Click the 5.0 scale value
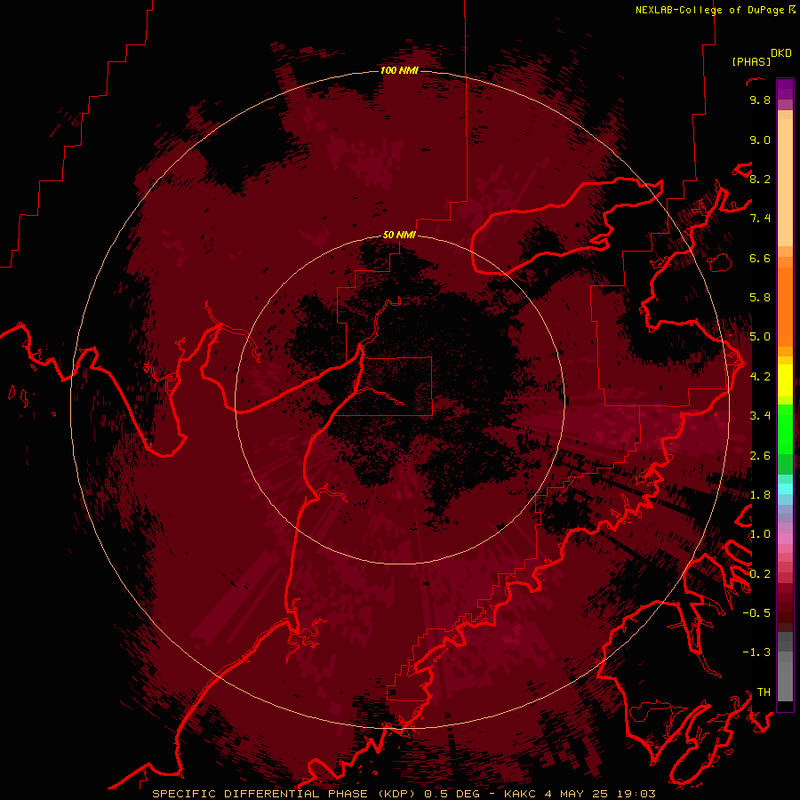 coord(760,337)
